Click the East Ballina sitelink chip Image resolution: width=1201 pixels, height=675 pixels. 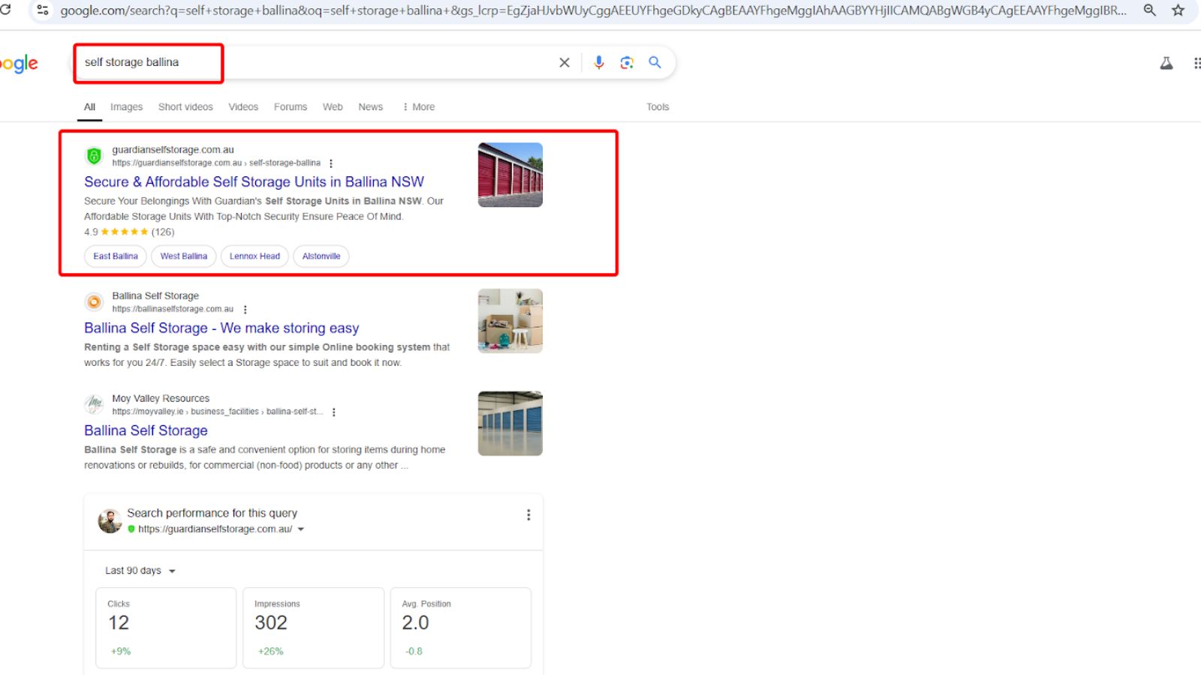pyautogui.click(x=116, y=256)
